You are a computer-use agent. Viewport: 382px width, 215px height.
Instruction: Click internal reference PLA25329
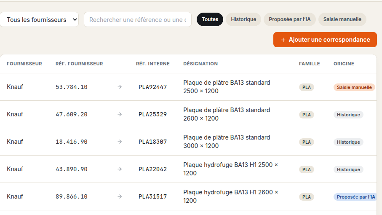pos(153,114)
